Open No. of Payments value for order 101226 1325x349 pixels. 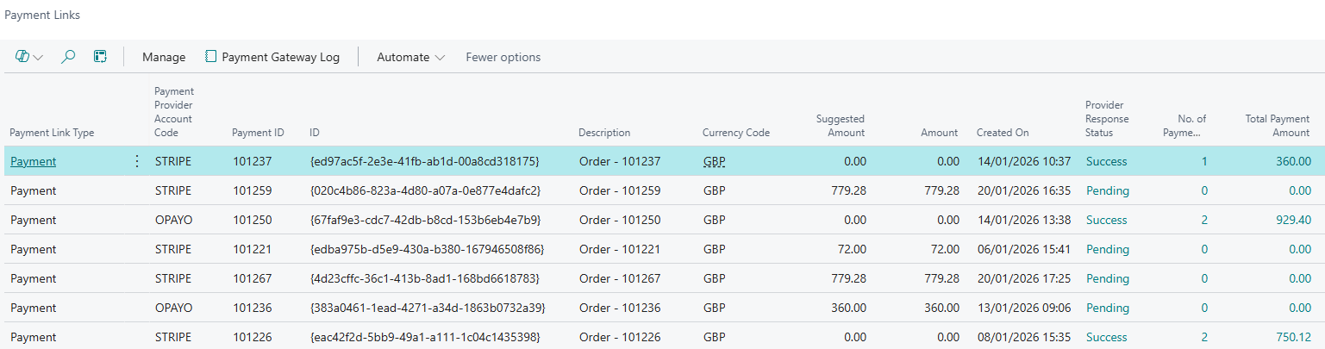pos(1203,337)
